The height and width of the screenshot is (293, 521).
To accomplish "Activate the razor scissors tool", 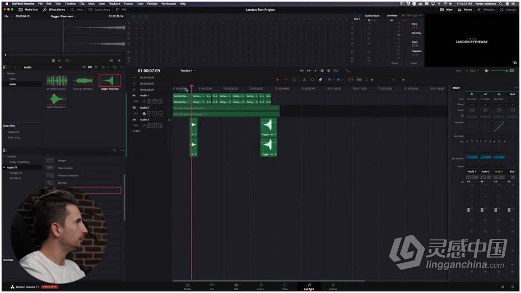I will [304, 80].
